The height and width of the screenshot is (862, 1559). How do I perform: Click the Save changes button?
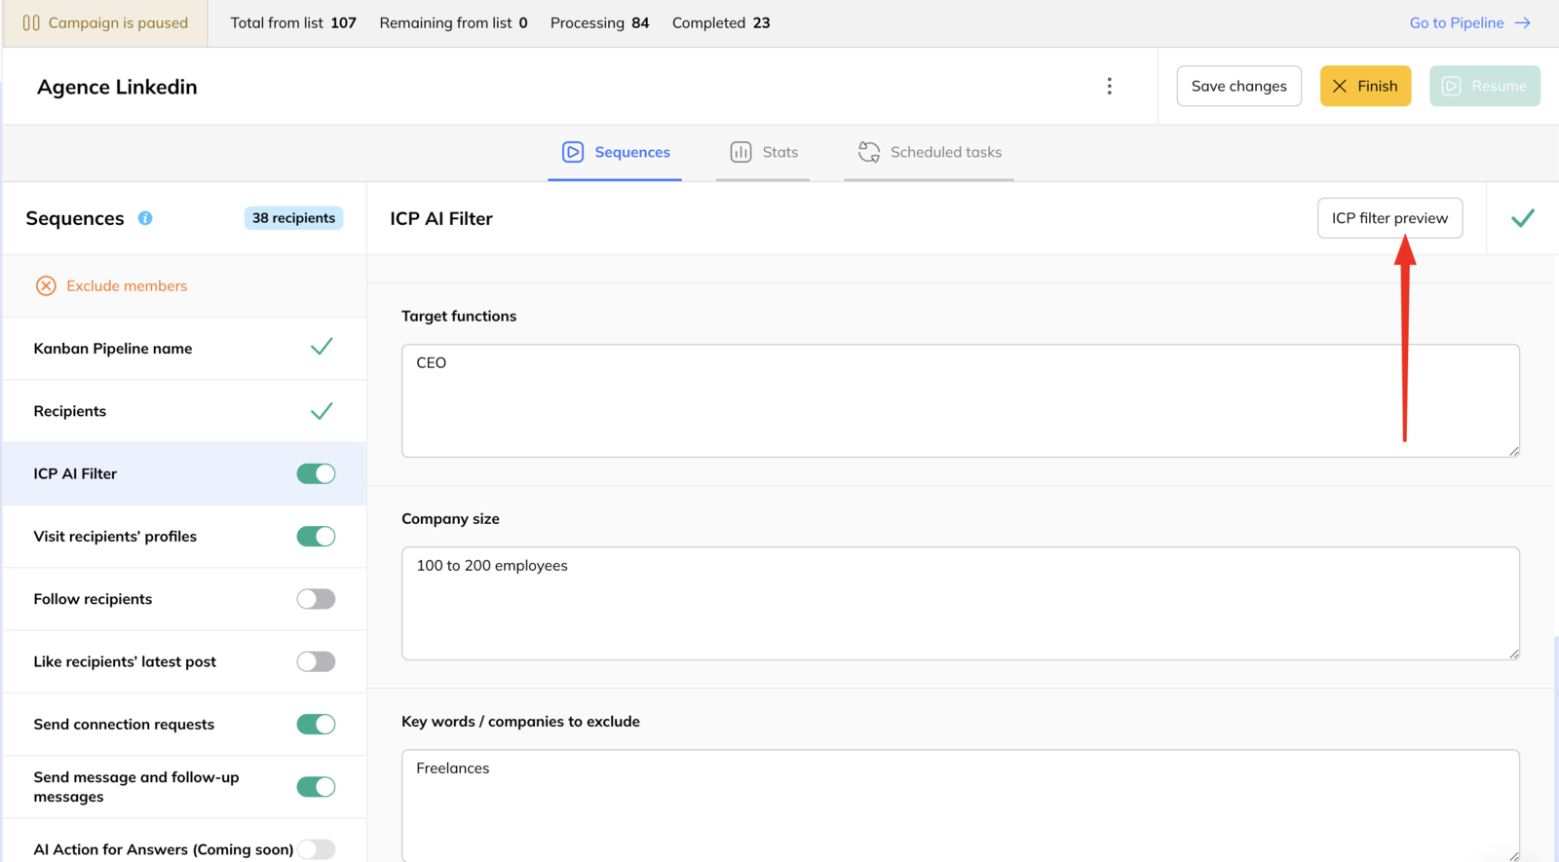tap(1238, 86)
